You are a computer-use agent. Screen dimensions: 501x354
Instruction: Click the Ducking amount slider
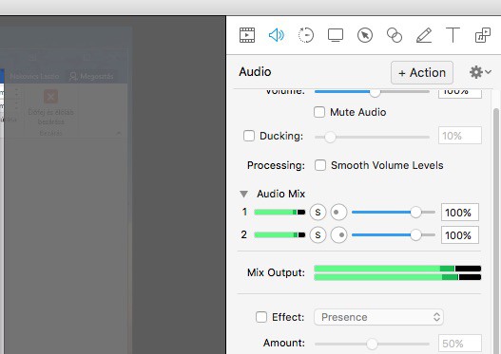coord(372,137)
